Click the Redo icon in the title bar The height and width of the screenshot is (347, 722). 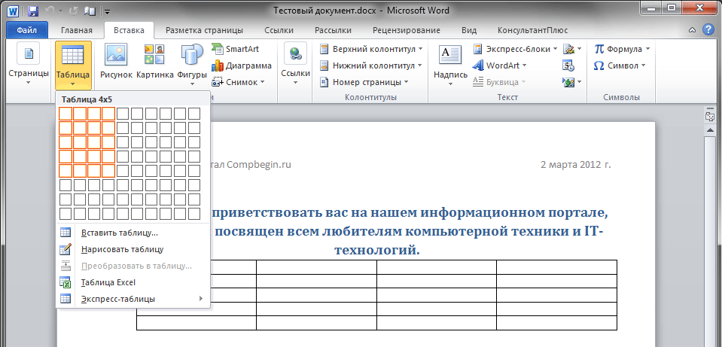coord(73,10)
